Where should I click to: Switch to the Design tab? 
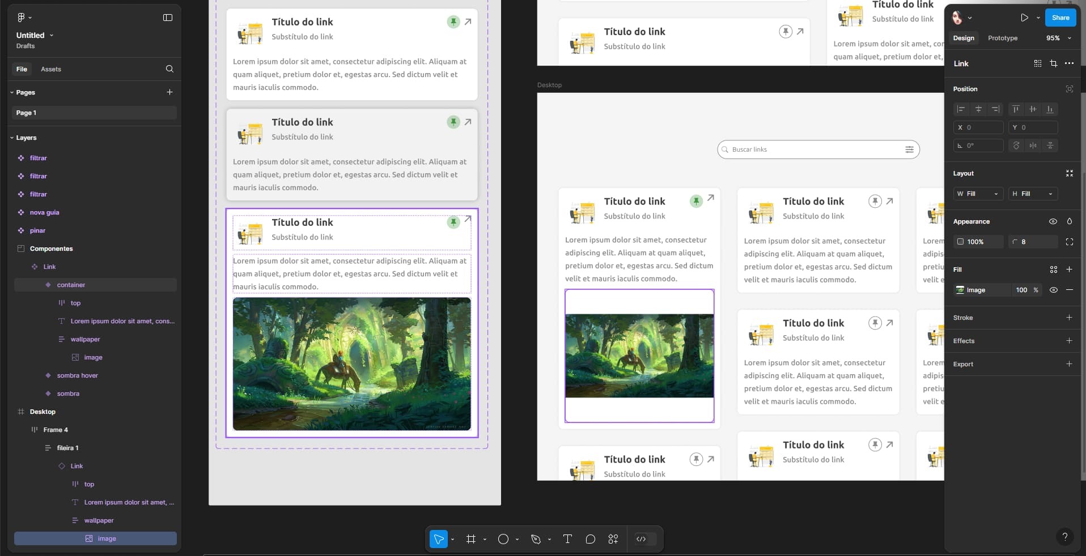point(963,38)
